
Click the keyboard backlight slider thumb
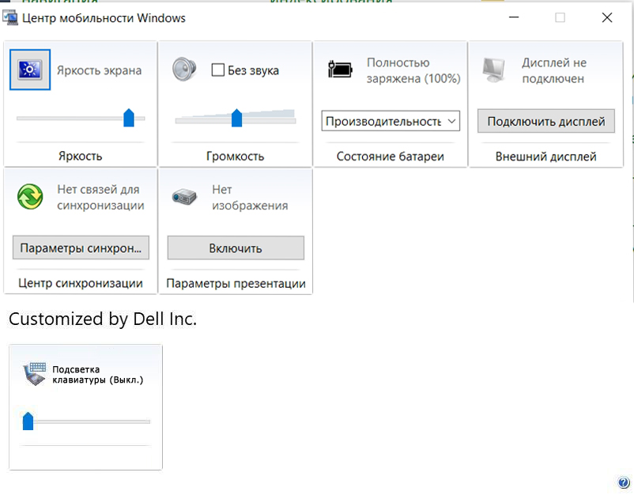pyautogui.click(x=28, y=421)
